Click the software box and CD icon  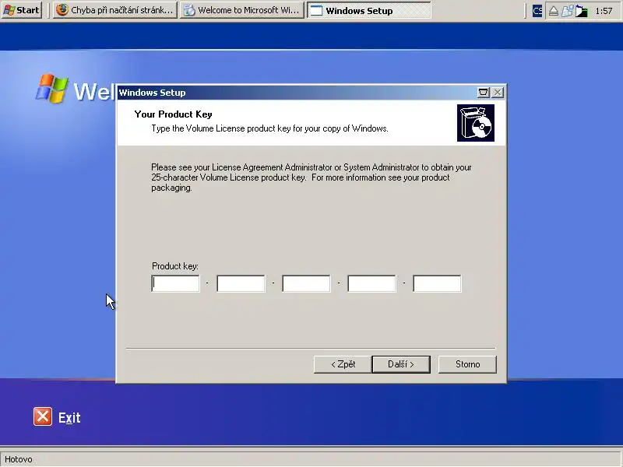(476, 123)
